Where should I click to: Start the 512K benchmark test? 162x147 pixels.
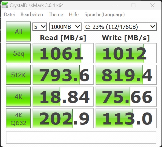point(19,75)
